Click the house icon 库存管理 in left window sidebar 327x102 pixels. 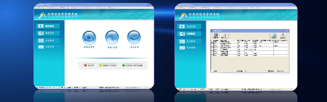pyautogui.click(x=41, y=40)
